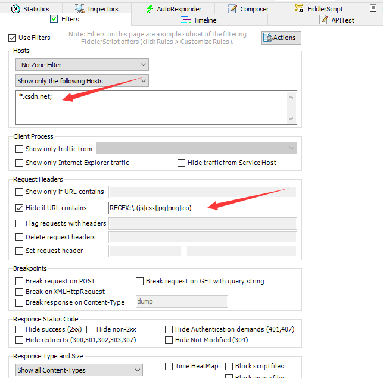The width and height of the screenshot is (383, 378).
Task: Expand the Show all Content-Types dropdown
Action: click(x=79, y=370)
